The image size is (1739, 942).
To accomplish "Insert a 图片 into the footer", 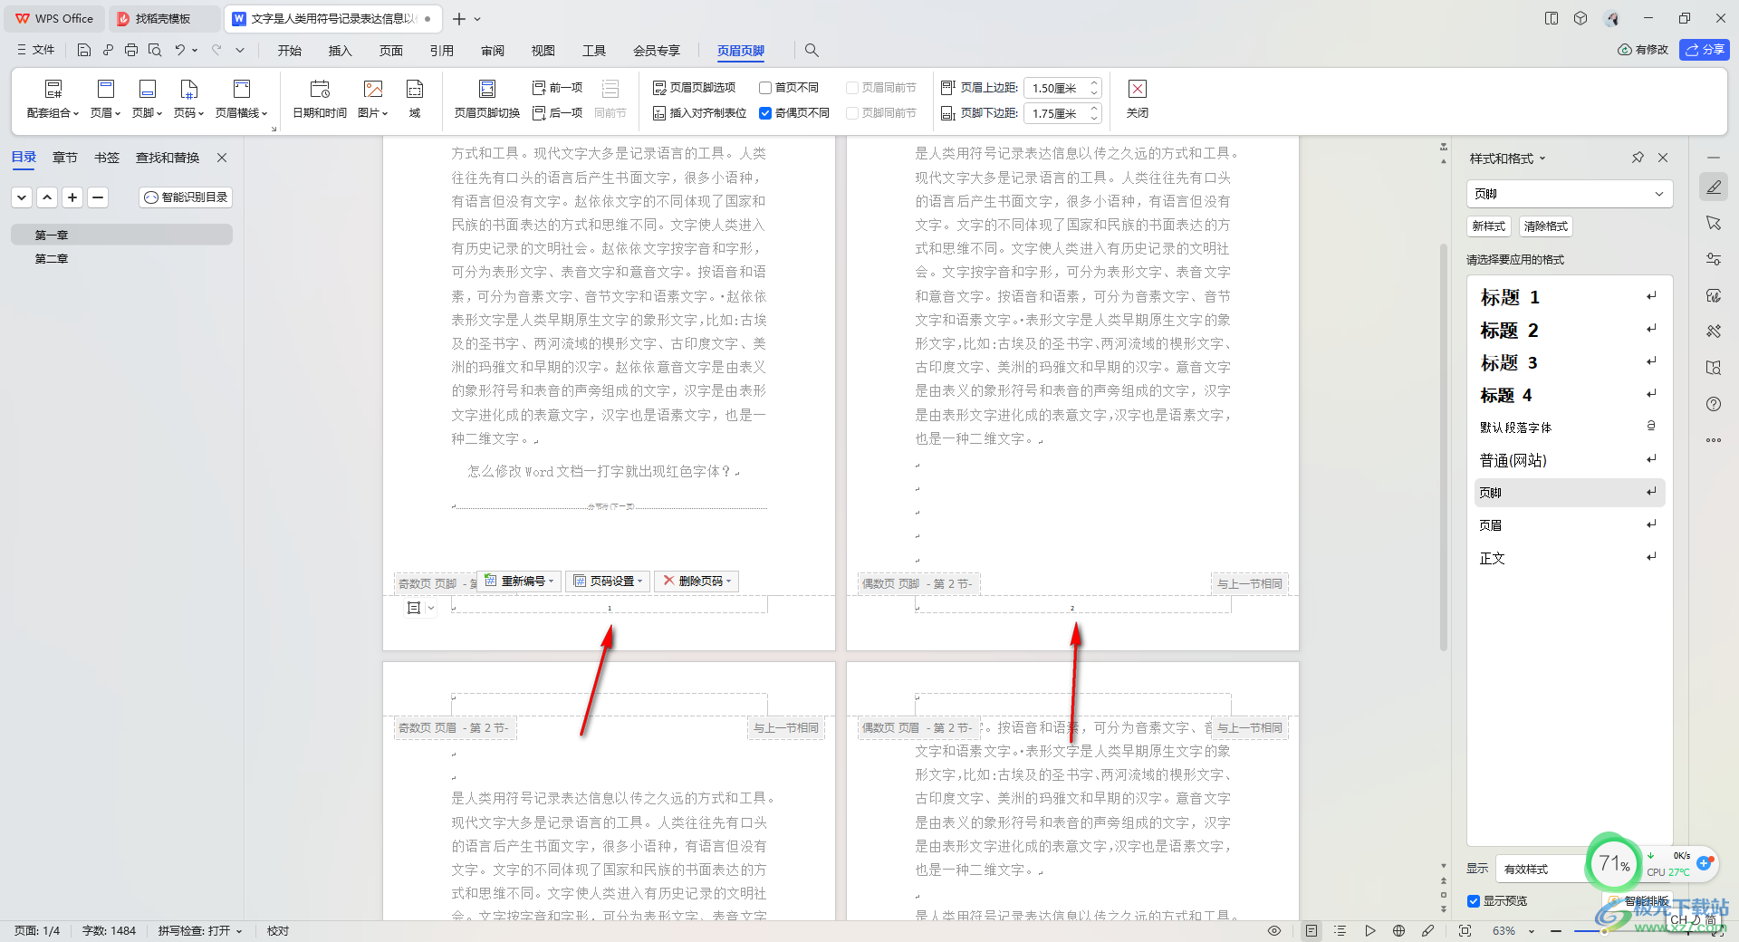I will [373, 100].
